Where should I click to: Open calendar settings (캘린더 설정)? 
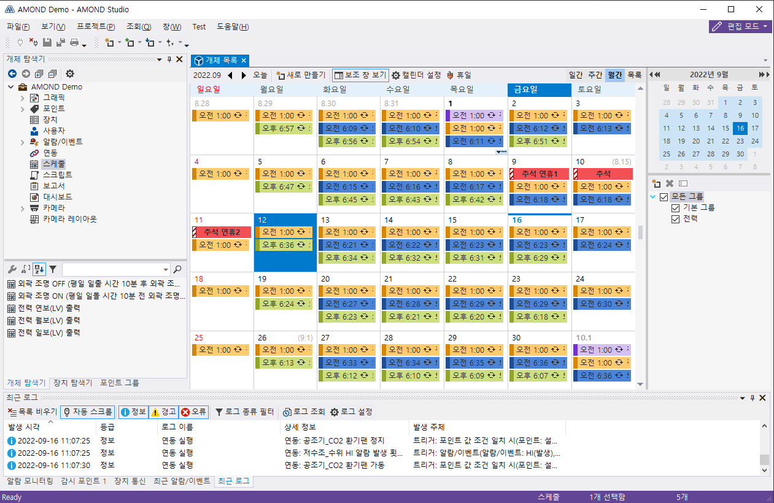click(417, 75)
